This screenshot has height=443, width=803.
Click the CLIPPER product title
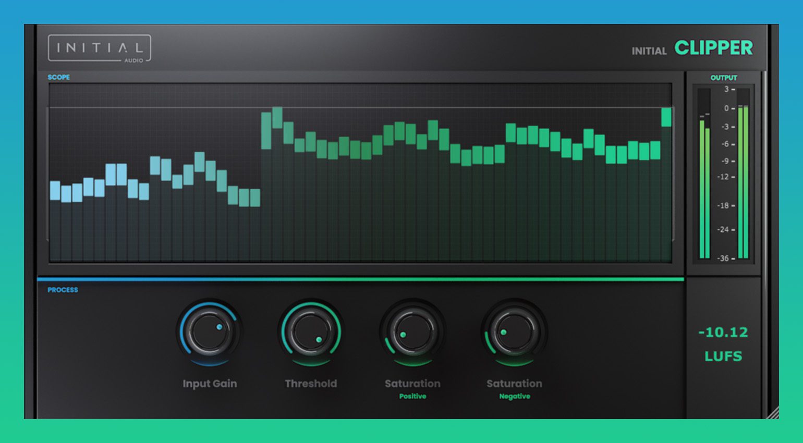pyautogui.click(x=713, y=48)
